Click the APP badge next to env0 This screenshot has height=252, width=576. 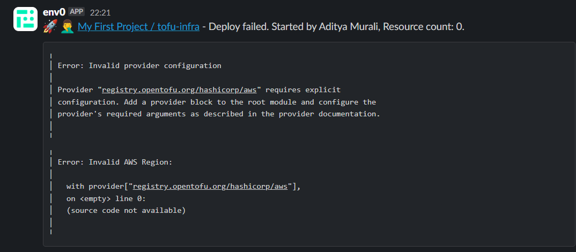coord(76,12)
